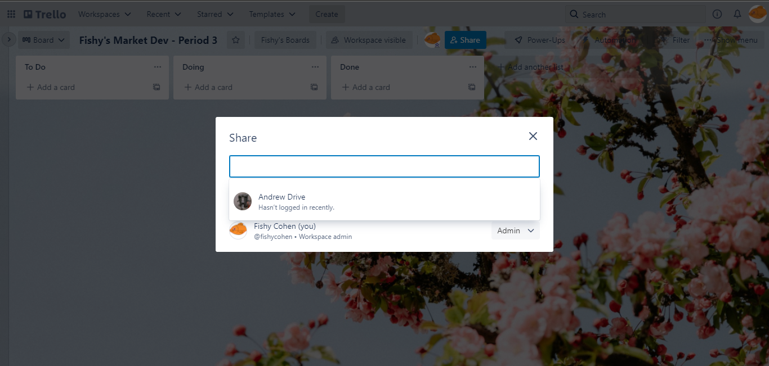Open the Recent menu

tap(164, 14)
